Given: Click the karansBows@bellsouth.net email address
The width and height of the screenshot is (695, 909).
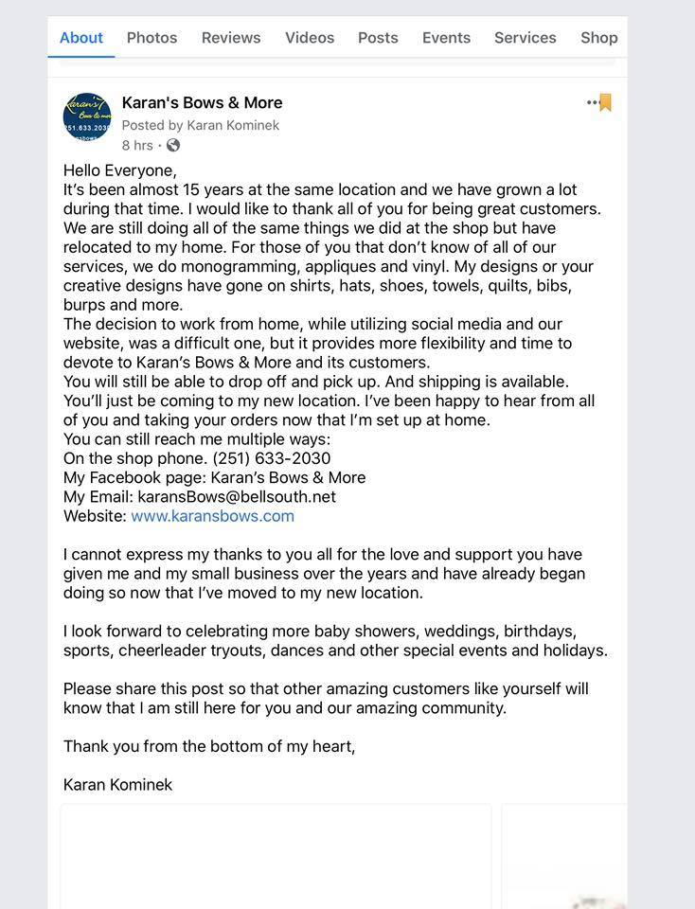Looking at the screenshot, I should point(237,496).
